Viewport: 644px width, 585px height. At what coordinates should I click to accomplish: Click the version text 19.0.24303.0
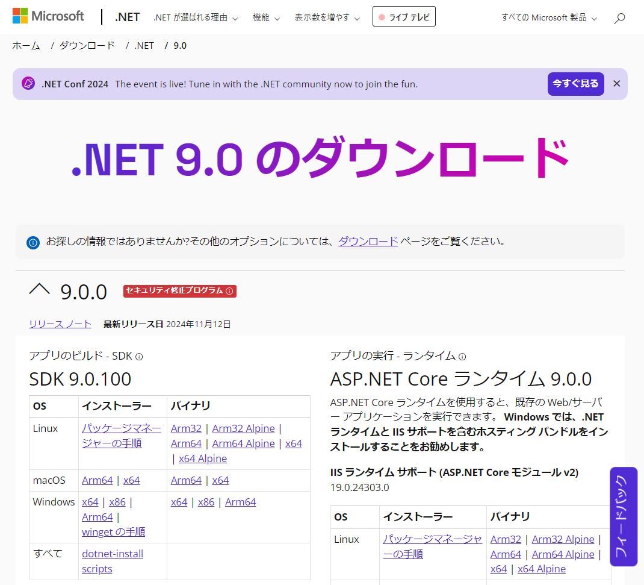tap(359, 487)
